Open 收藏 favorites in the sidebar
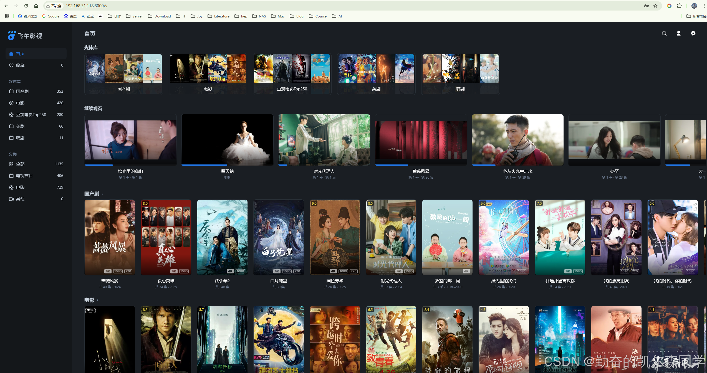 (20, 65)
